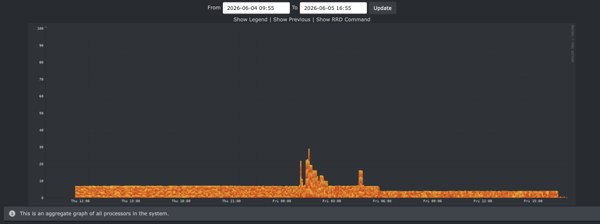Click the aggregate graph notice text
This screenshot has width=600, height=224.
(94, 213)
